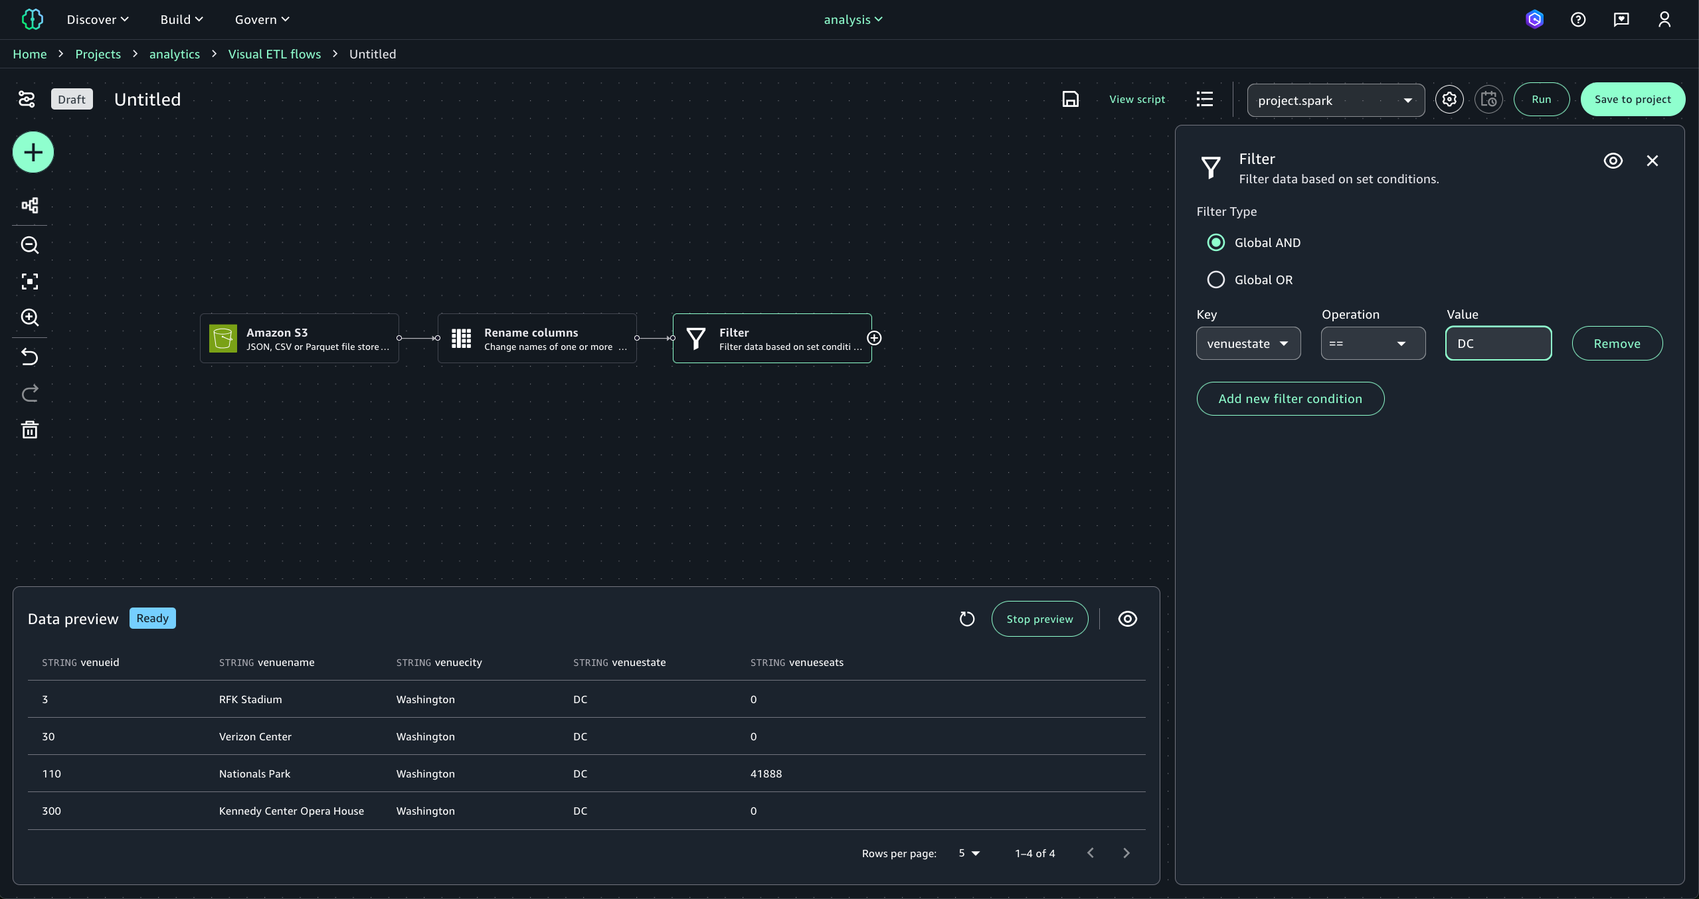Click the fit-to-view canvas icon

tap(30, 282)
